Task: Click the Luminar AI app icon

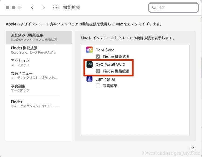Action: [89, 79]
